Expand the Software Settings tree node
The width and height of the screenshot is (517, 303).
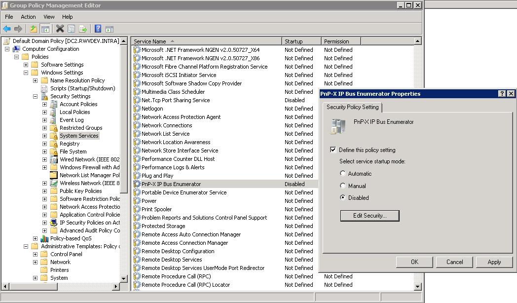26,65
